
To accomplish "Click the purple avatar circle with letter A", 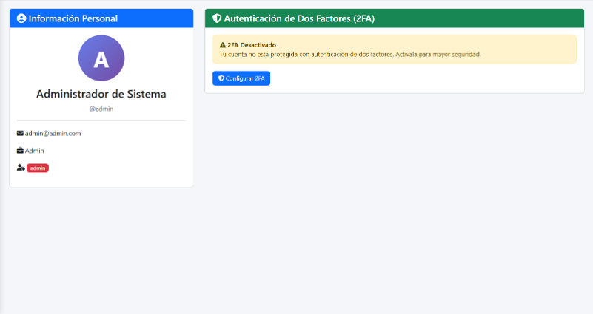I will [x=101, y=58].
